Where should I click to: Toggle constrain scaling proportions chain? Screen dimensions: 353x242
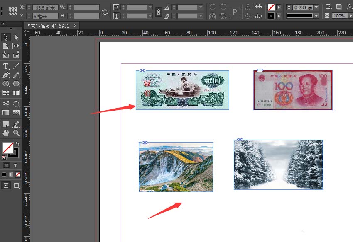click(x=159, y=12)
